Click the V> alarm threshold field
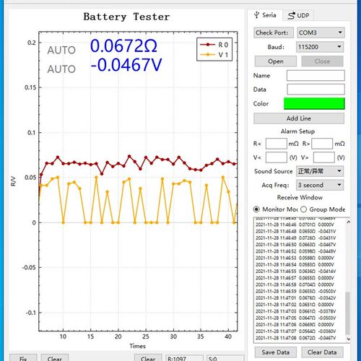Viewport: 361px width, 361px height. click(324, 157)
